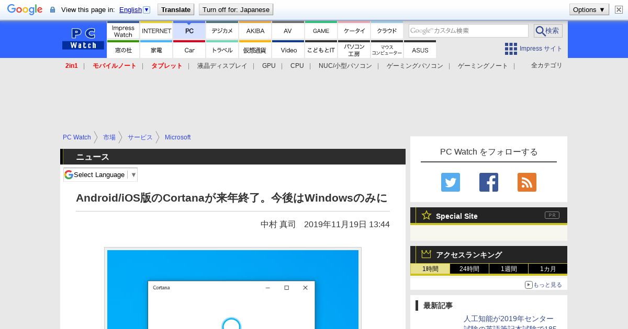Open the Select Language dropdown

coord(100,174)
